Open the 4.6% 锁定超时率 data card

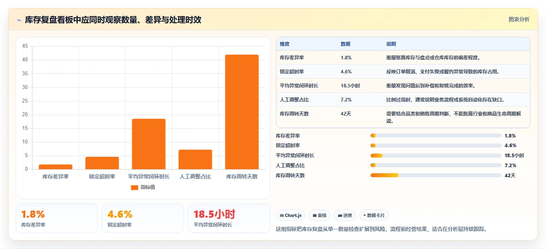tap(143, 218)
